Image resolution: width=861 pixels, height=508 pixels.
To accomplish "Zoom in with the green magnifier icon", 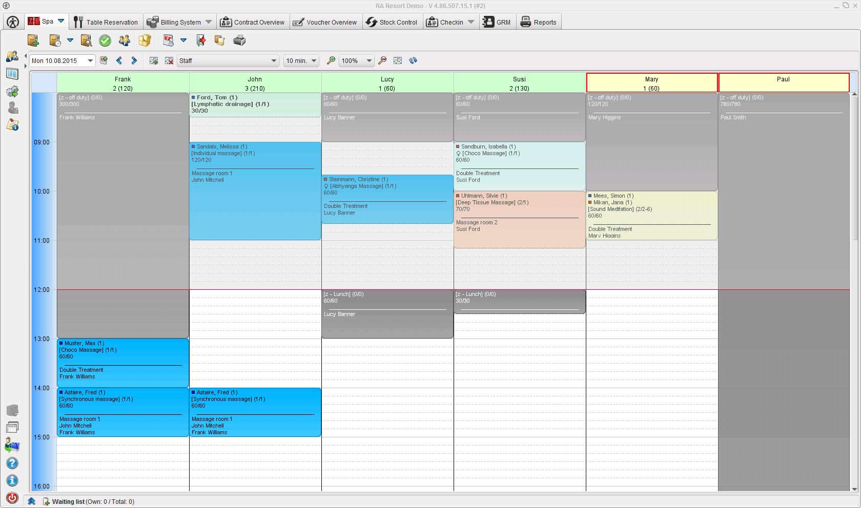I will [x=331, y=60].
